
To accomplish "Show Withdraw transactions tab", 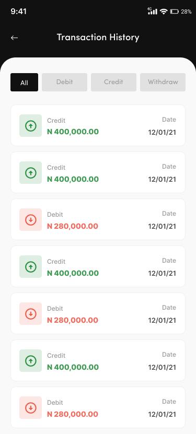I will (x=163, y=82).
